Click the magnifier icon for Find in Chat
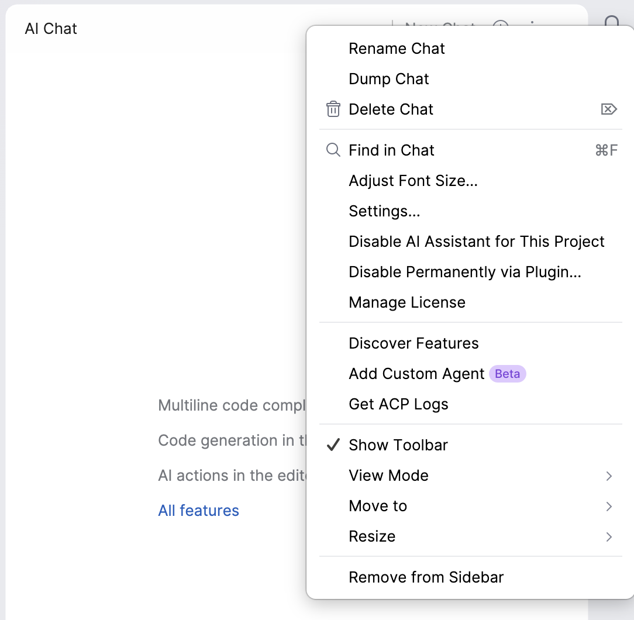The height and width of the screenshot is (620, 634). click(333, 150)
